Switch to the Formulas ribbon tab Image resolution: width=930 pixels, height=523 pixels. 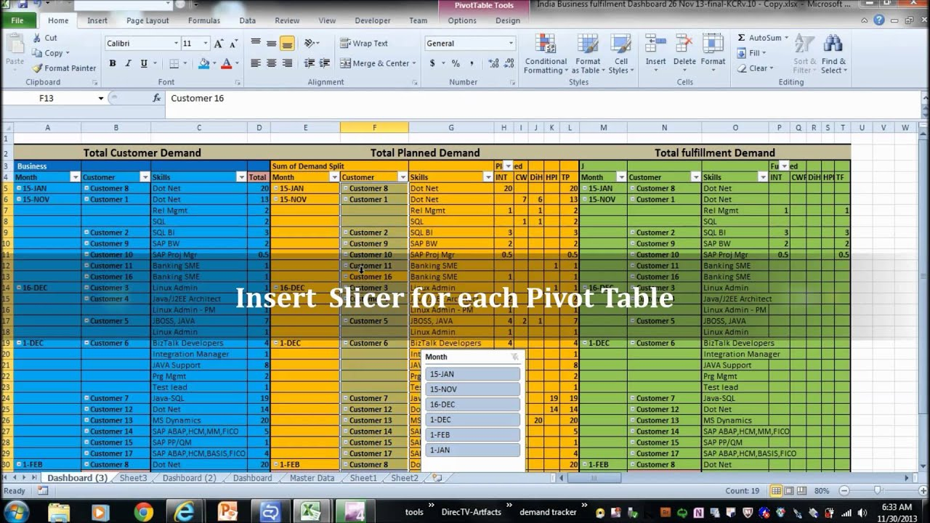pyautogui.click(x=204, y=21)
